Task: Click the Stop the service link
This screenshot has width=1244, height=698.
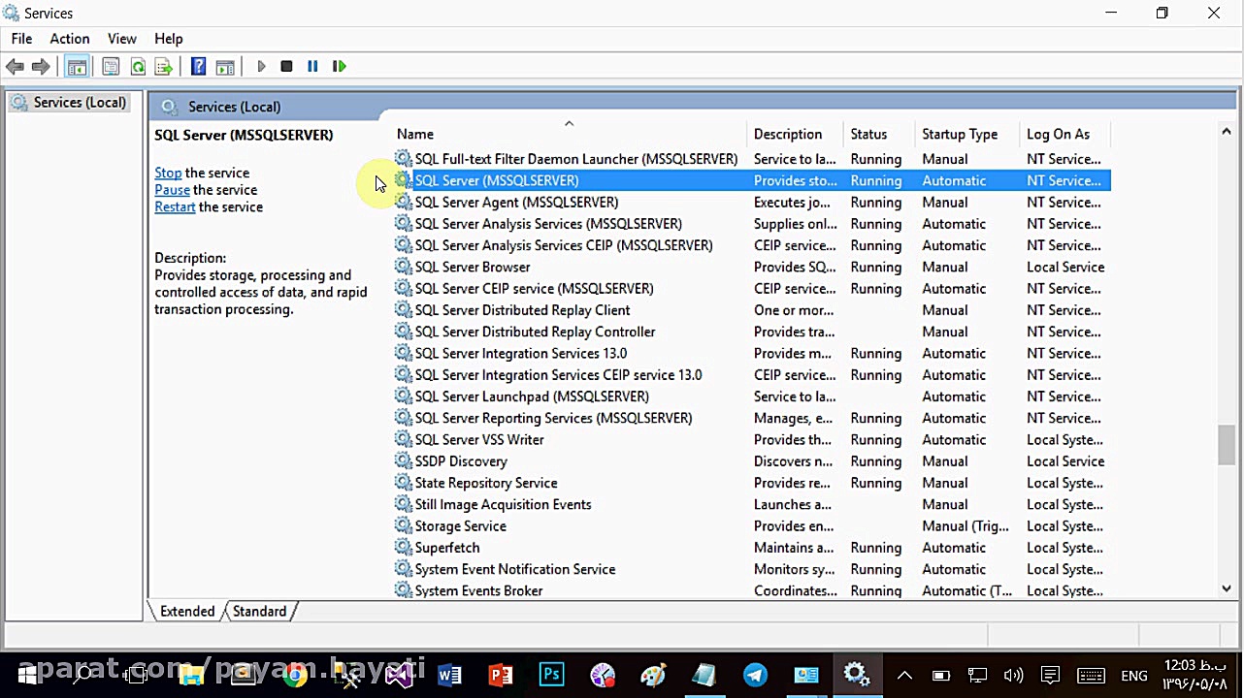Action: pos(168,173)
